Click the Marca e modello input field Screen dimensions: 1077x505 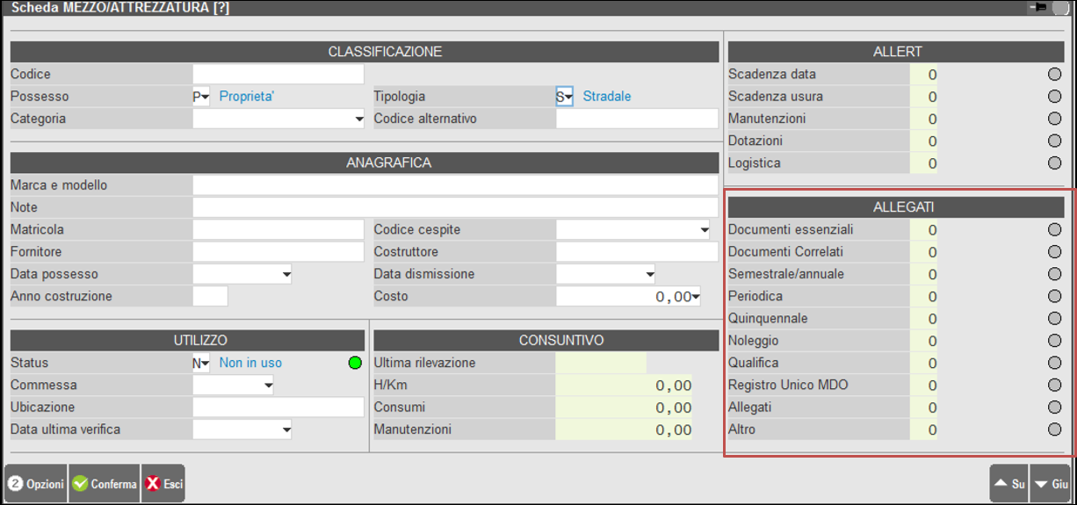[455, 185]
